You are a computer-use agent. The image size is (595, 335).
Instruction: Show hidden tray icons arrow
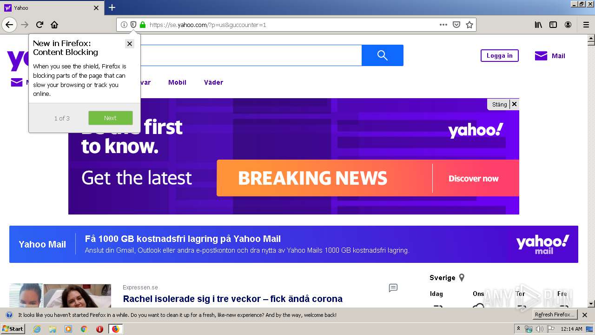coord(518,329)
